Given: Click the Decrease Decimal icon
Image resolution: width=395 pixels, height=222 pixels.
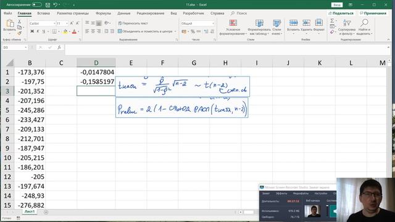Looking at the screenshot, I should (x=212, y=31).
